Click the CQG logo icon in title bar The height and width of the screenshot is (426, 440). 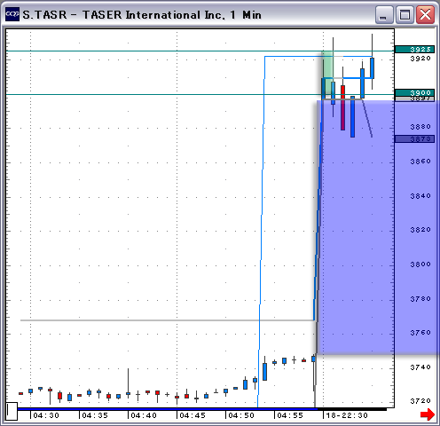pos(12,14)
